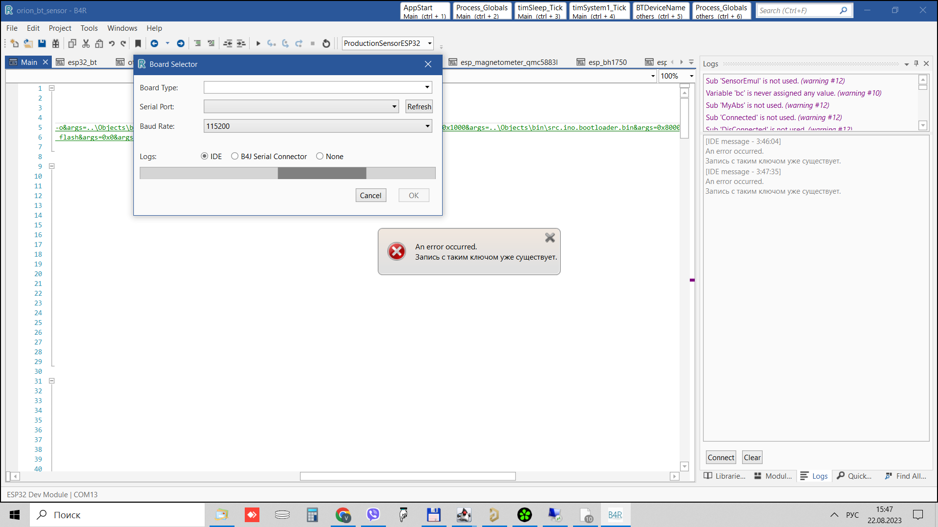The height and width of the screenshot is (527, 938).
Task: Click the Clear button in Logs
Action: 752,458
